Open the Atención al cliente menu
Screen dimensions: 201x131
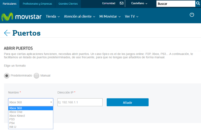click(79, 16)
